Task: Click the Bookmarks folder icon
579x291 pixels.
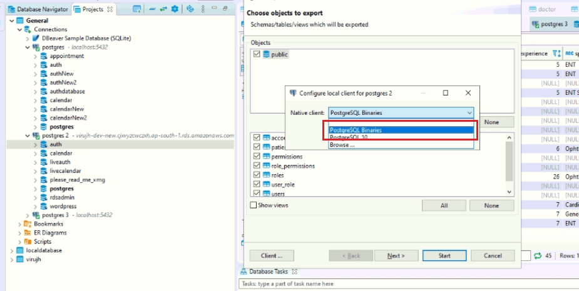Action: pyautogui.click(x=28, y=224)
